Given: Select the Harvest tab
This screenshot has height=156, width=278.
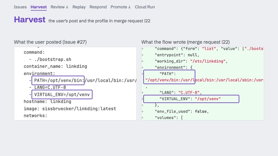Looking at the screenshot, I should coord(39,7).
